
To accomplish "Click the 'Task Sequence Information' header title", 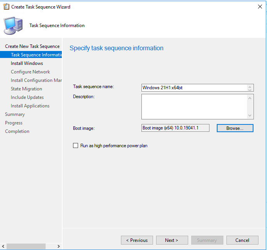I will coord(57,26).
